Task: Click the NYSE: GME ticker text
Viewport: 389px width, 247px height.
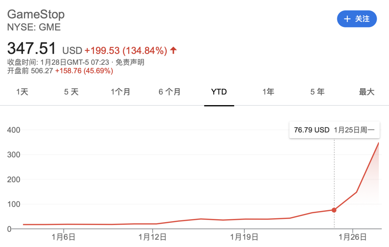Action: click(34, 27)
